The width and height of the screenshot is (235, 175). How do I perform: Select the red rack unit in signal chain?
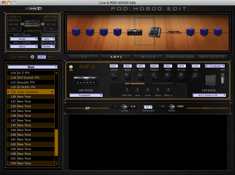coord(174,32)
